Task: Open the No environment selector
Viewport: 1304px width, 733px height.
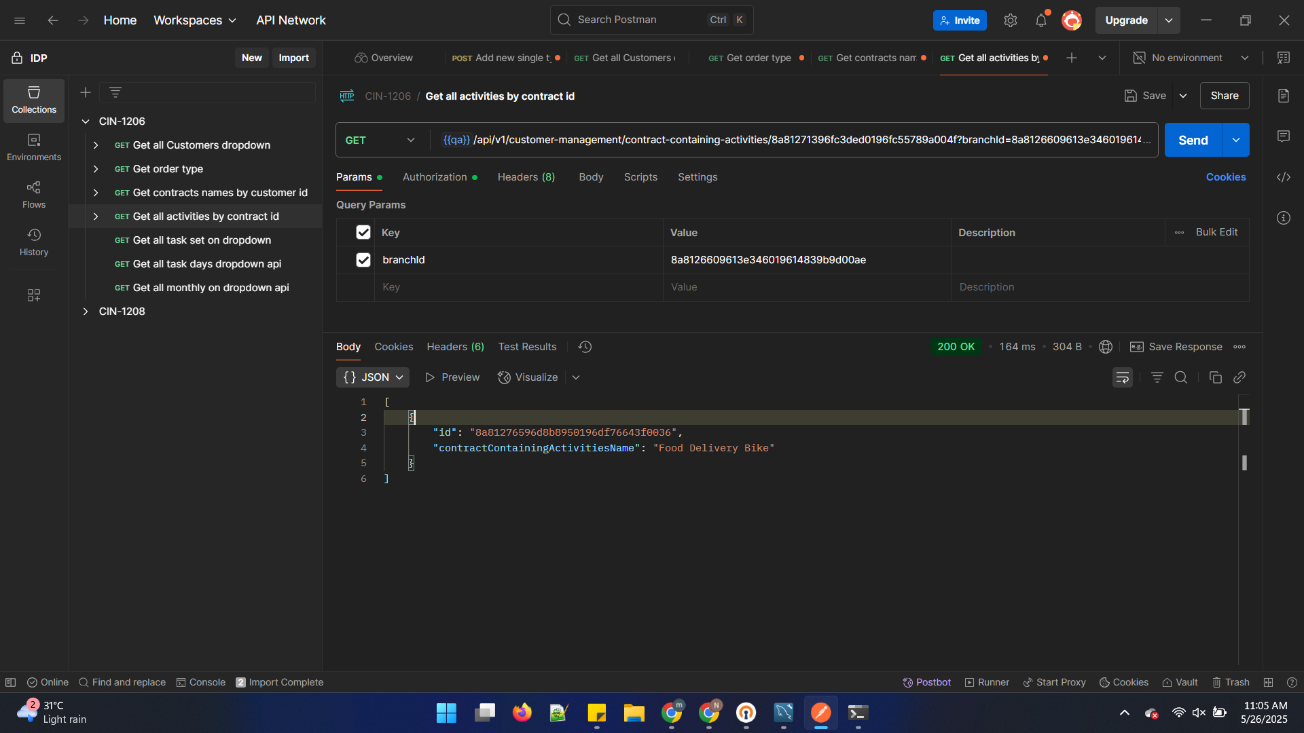Action: pyautogui.click(x=1191, y=58)
